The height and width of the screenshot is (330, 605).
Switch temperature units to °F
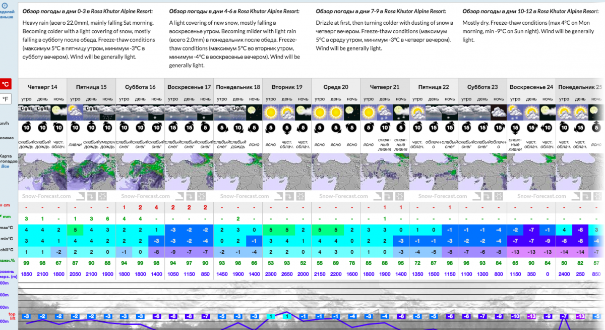[x=6, y=99]
